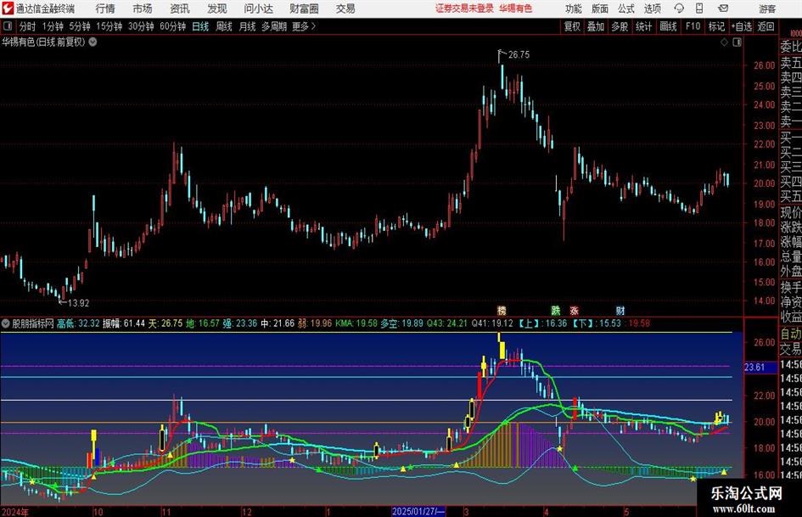Viewport: 802px width, 517px height.
Task: Click the red 涨 event marker
Action: 574,310
